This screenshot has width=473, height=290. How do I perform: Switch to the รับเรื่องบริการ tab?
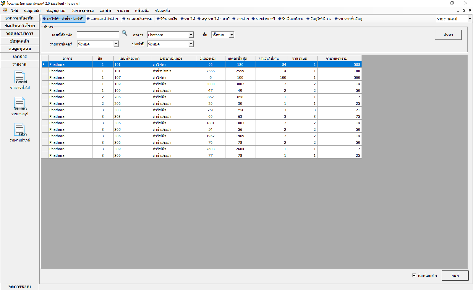[291, 19]
